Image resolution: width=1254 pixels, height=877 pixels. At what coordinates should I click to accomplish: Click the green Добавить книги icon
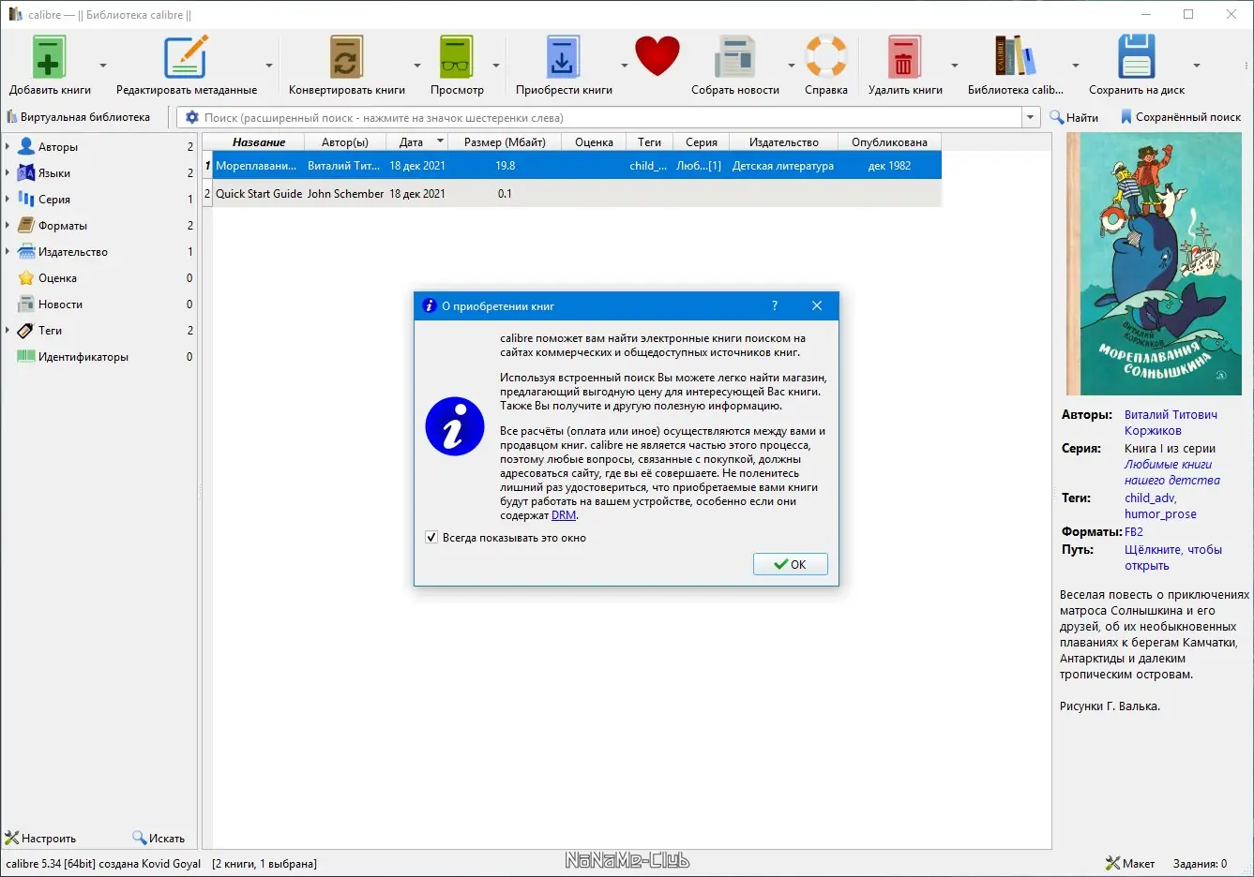[x=49, y=57]
